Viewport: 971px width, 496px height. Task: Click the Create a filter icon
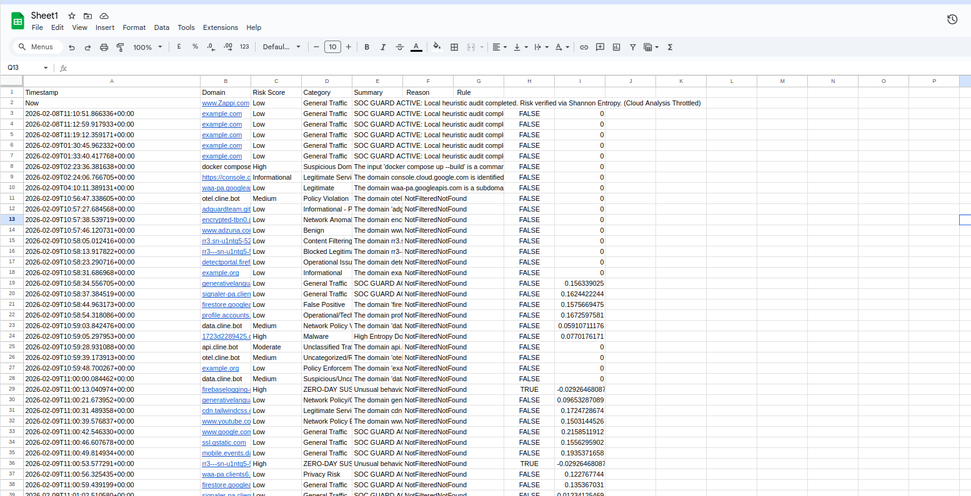pyautogui.click(x=632, y=47)
